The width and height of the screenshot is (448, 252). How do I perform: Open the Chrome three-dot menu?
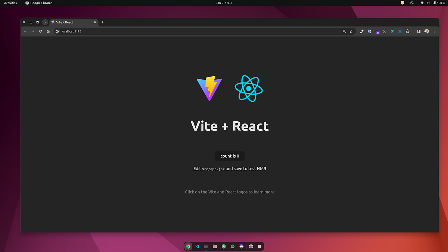pos(434,31)
